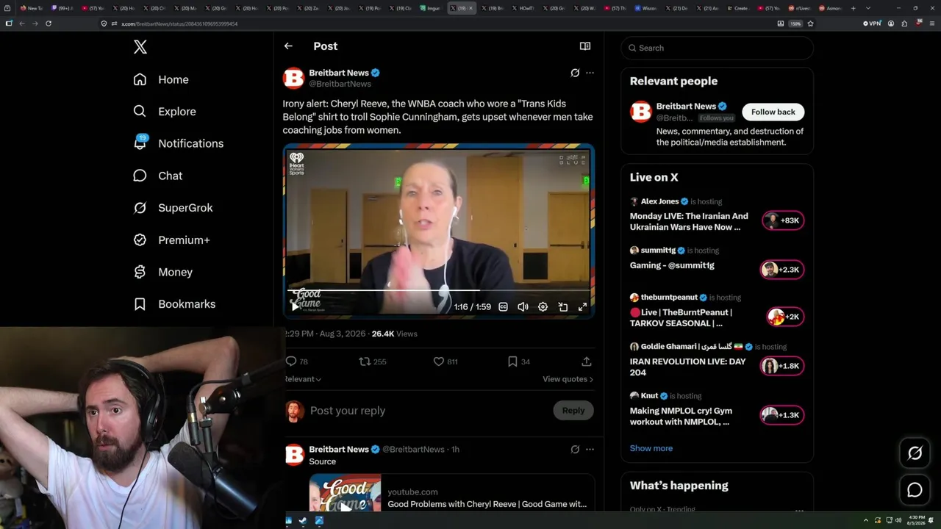Play the Good Game YouTube thumbnail

(x=346, y=493)
